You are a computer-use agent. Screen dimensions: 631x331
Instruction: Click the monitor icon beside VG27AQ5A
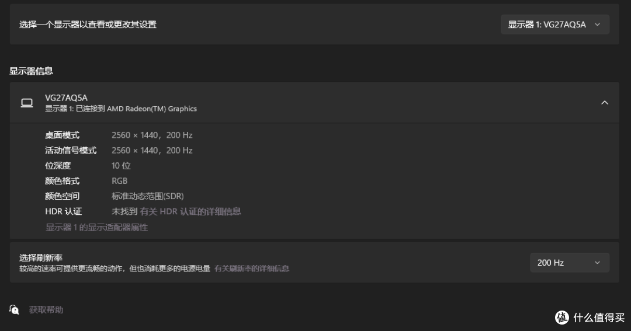(27, 103)
